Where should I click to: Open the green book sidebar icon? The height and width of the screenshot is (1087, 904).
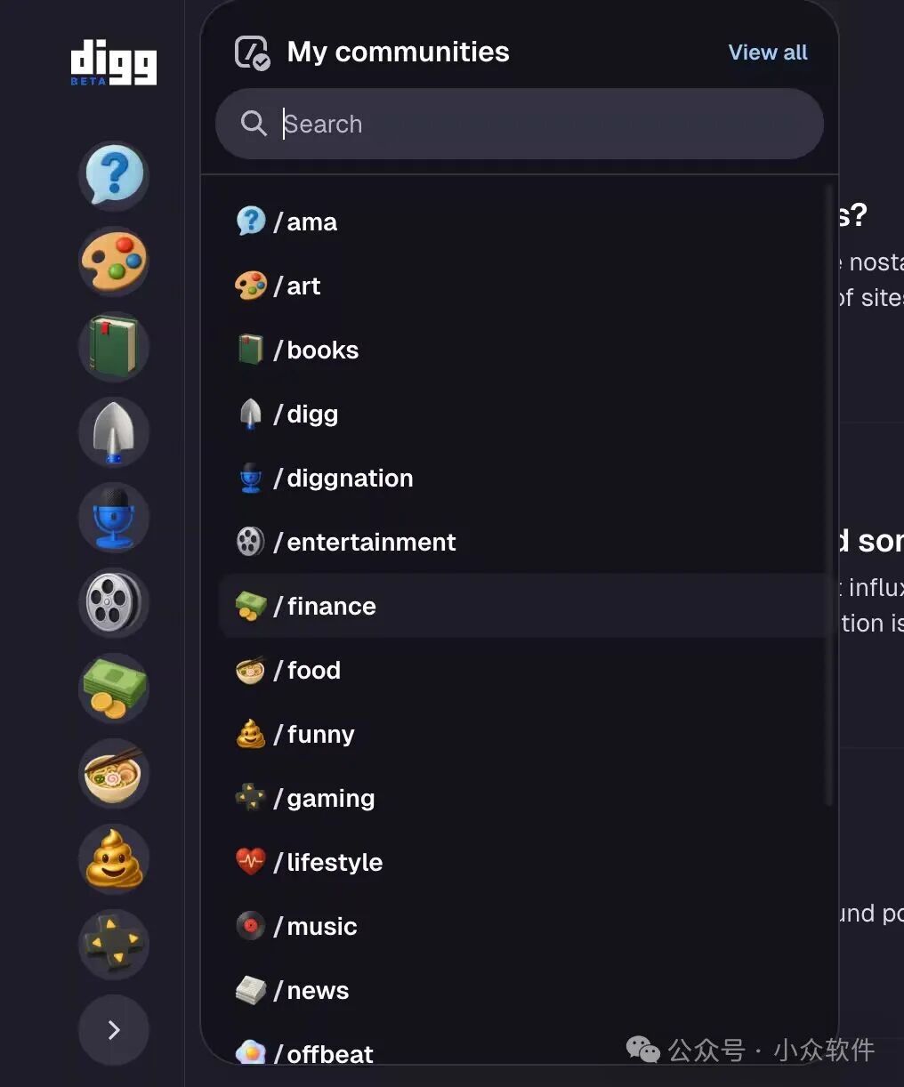point(113,346)
